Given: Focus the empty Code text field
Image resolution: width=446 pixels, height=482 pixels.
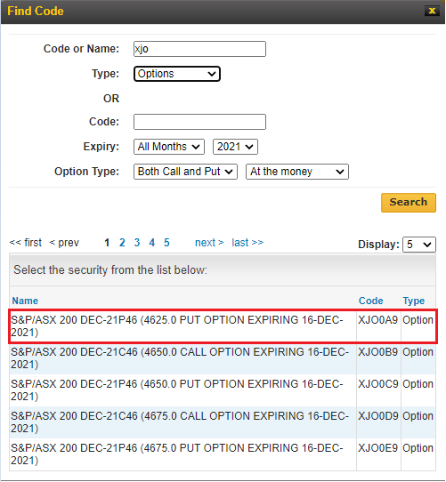Looking at the screenshot, I should coord(199,122).
